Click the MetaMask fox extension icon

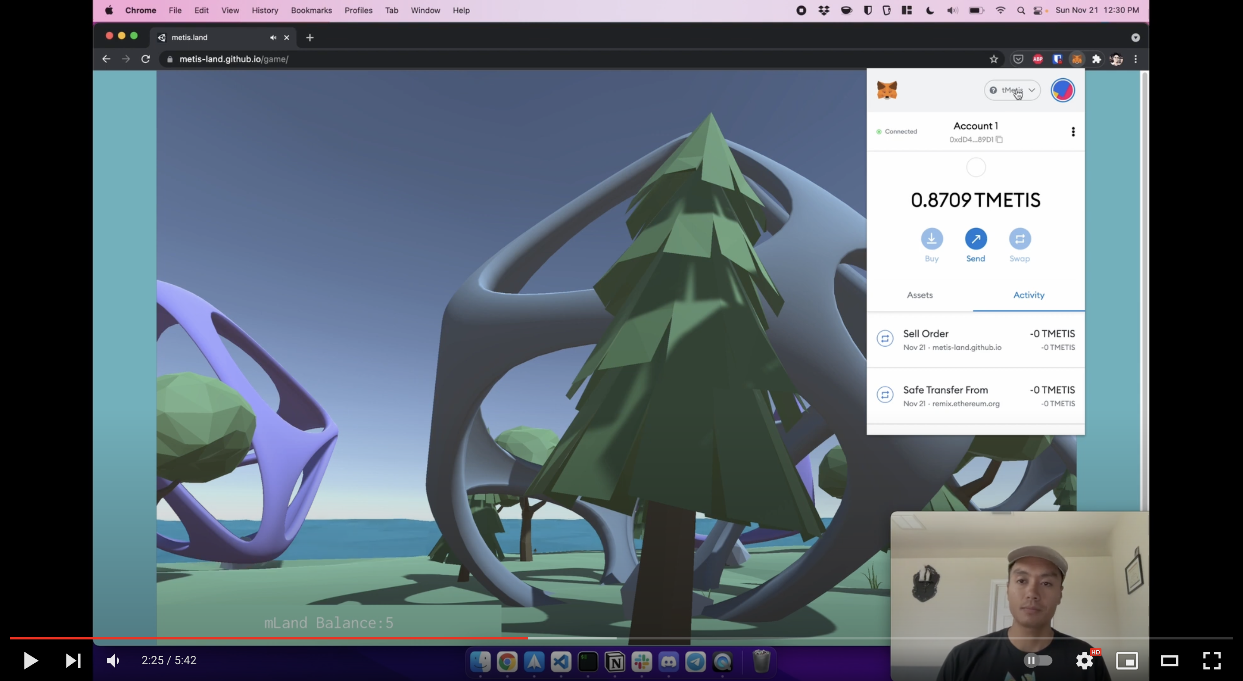click(1077, 59)
